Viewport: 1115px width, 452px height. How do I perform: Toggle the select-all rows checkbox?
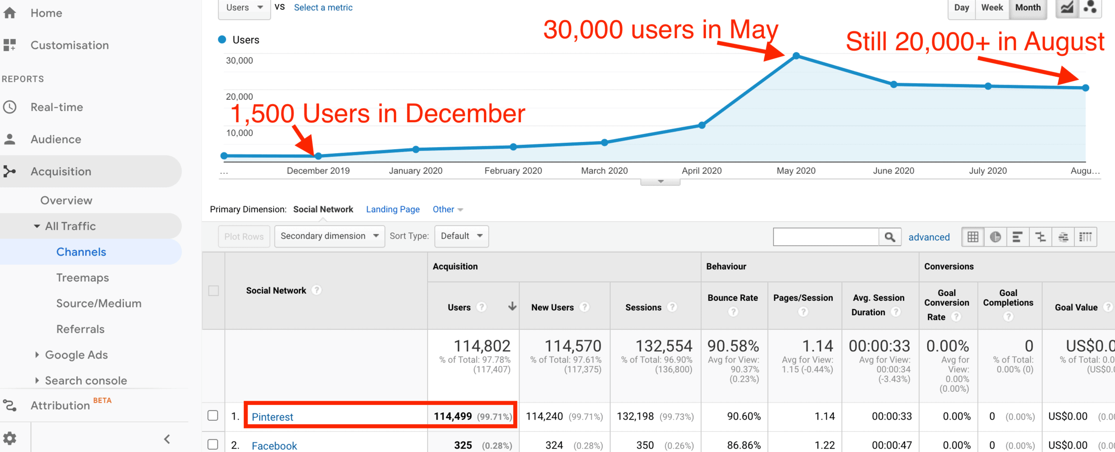(214, 291)
